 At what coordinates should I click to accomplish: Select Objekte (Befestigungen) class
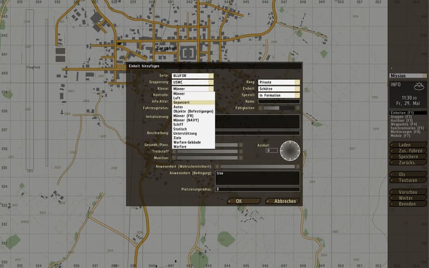(193, 111)
